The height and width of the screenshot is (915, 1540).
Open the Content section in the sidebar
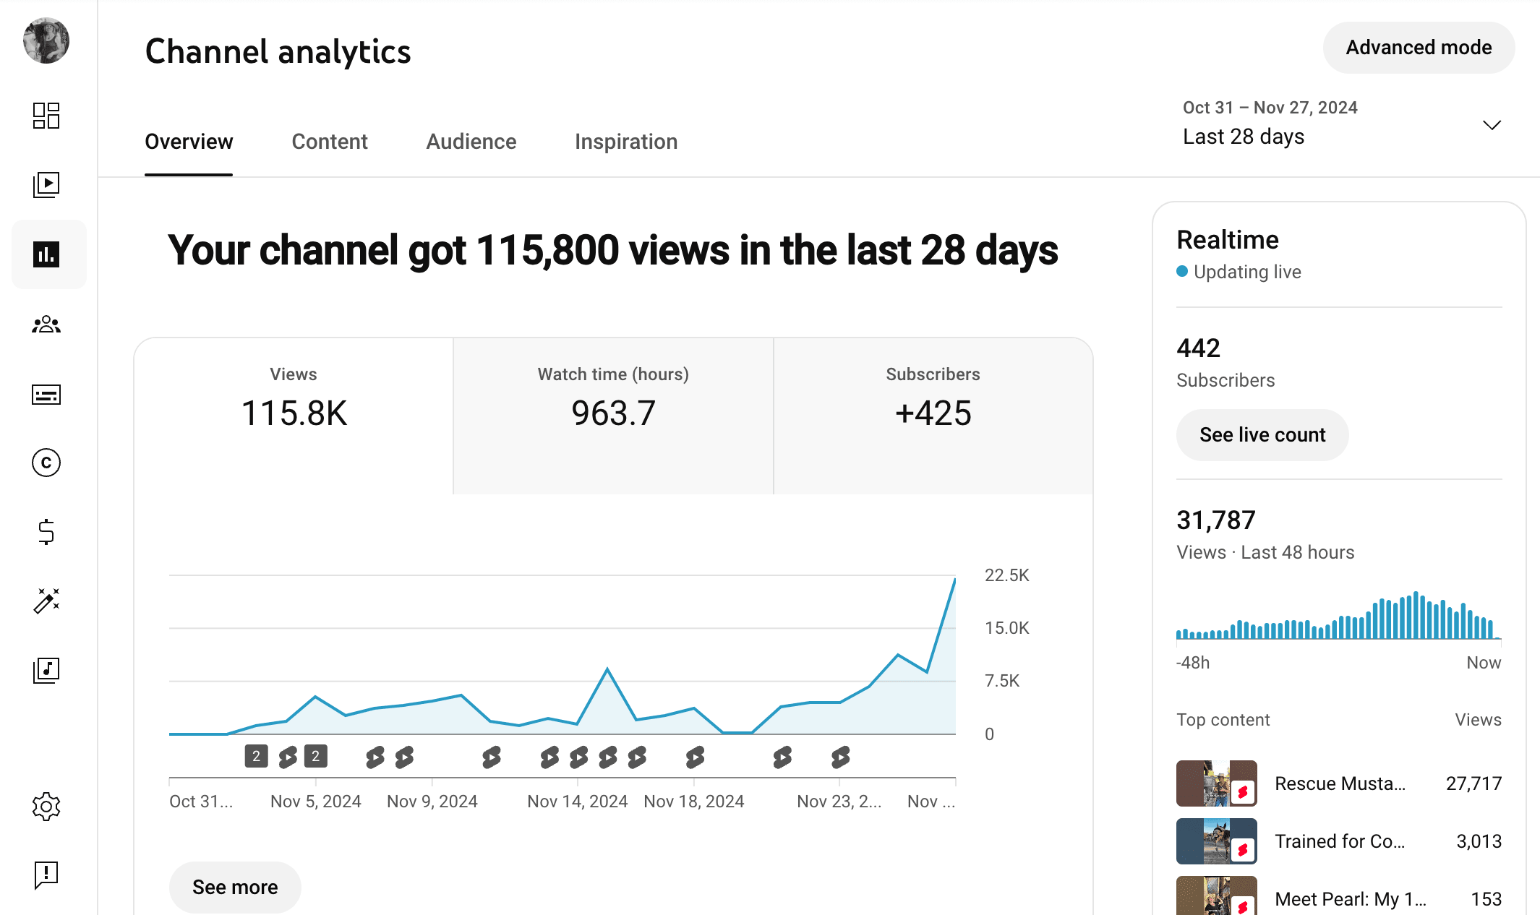[46, 184]
